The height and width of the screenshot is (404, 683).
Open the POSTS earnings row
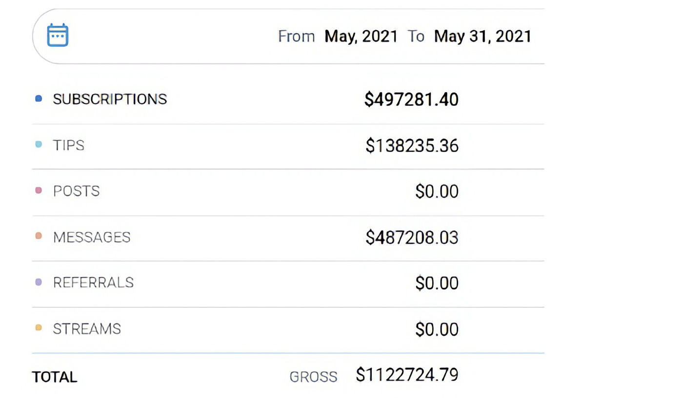(288, 192)
